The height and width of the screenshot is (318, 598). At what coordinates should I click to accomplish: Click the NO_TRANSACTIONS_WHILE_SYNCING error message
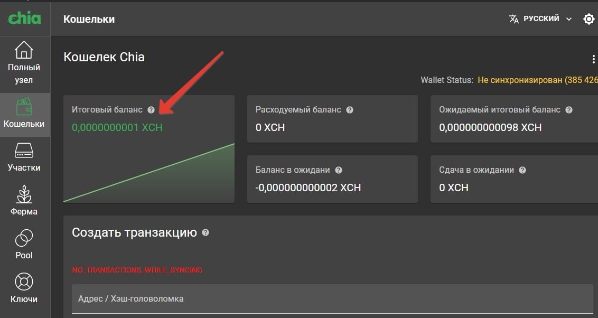tap(137, 270)
